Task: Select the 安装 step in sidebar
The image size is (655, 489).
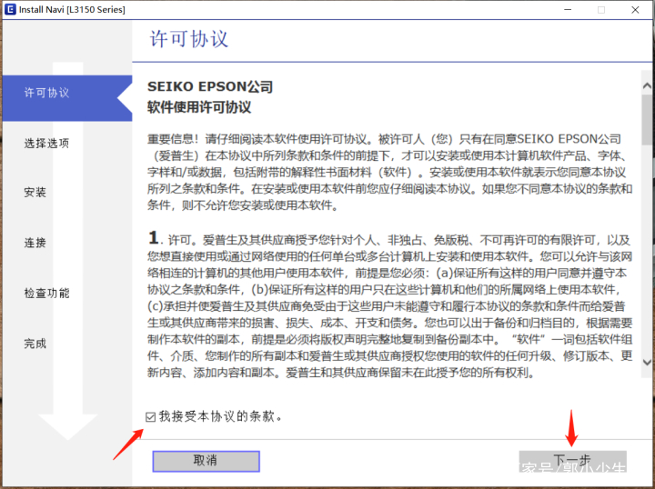Action: pos(35,193)
